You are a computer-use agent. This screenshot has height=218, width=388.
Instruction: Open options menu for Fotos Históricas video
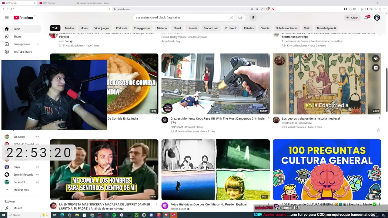(268, 205)
